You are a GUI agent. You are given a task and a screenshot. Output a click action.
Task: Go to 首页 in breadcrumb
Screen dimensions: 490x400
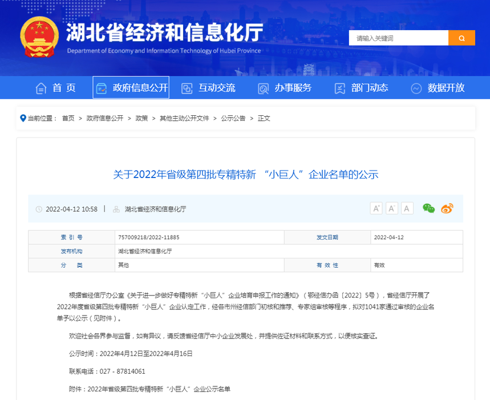click(x=68, y=118)
